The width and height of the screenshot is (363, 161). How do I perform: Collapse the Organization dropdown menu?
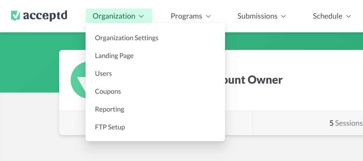pyautogui.click(x=119, y=16)
